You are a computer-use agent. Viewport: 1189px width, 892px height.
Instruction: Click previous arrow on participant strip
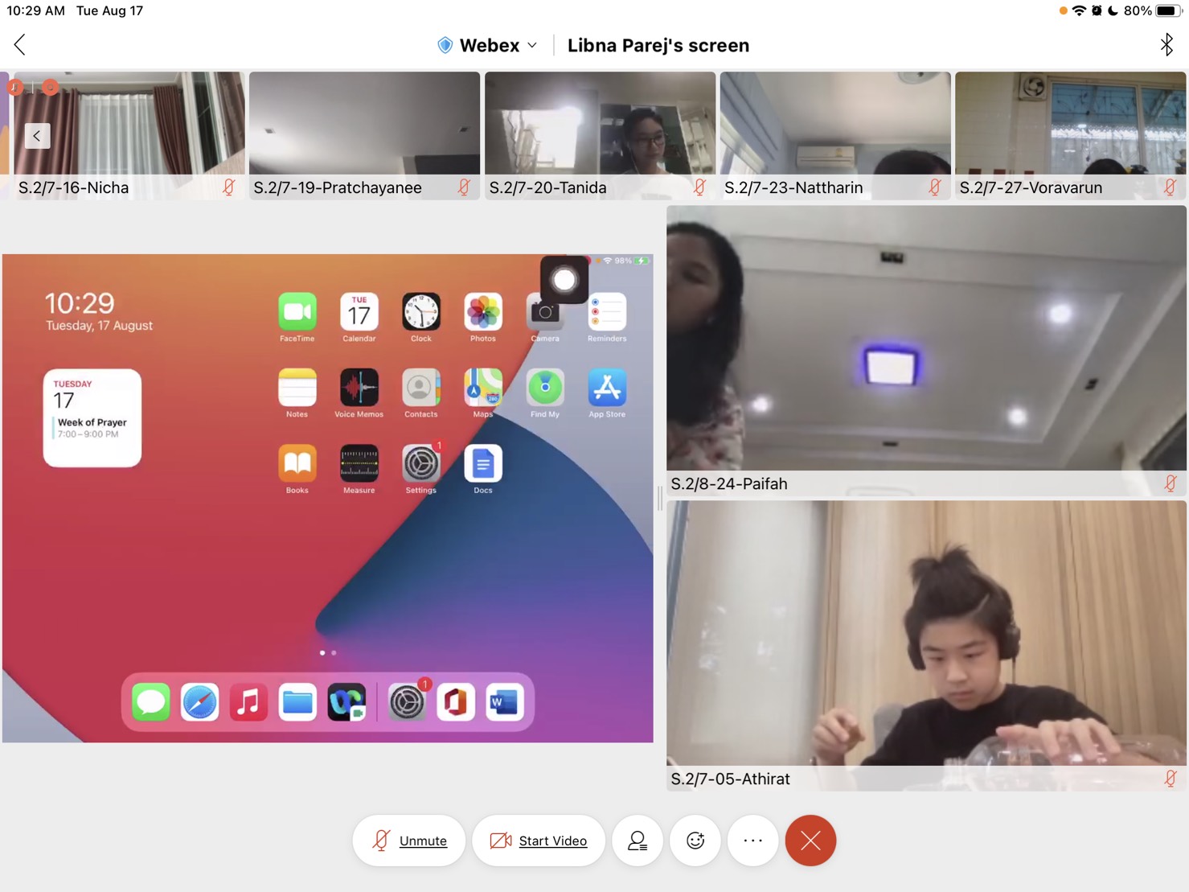click(x=37, y=135)
